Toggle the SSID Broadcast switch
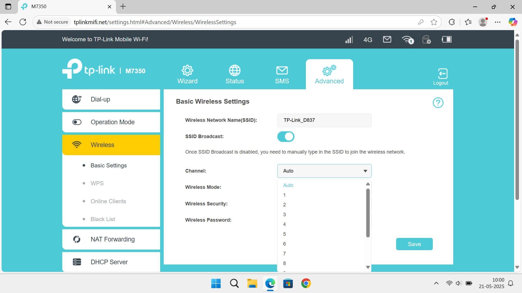 (x=286, y=137)
